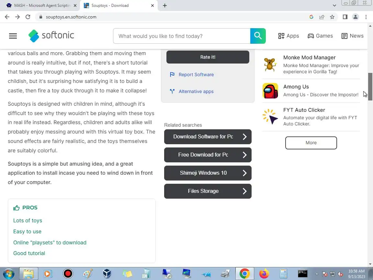The height and width of the screenshot is (280, 373).
Task: Show hidden system tray icons
Action: tap(317, 274)
